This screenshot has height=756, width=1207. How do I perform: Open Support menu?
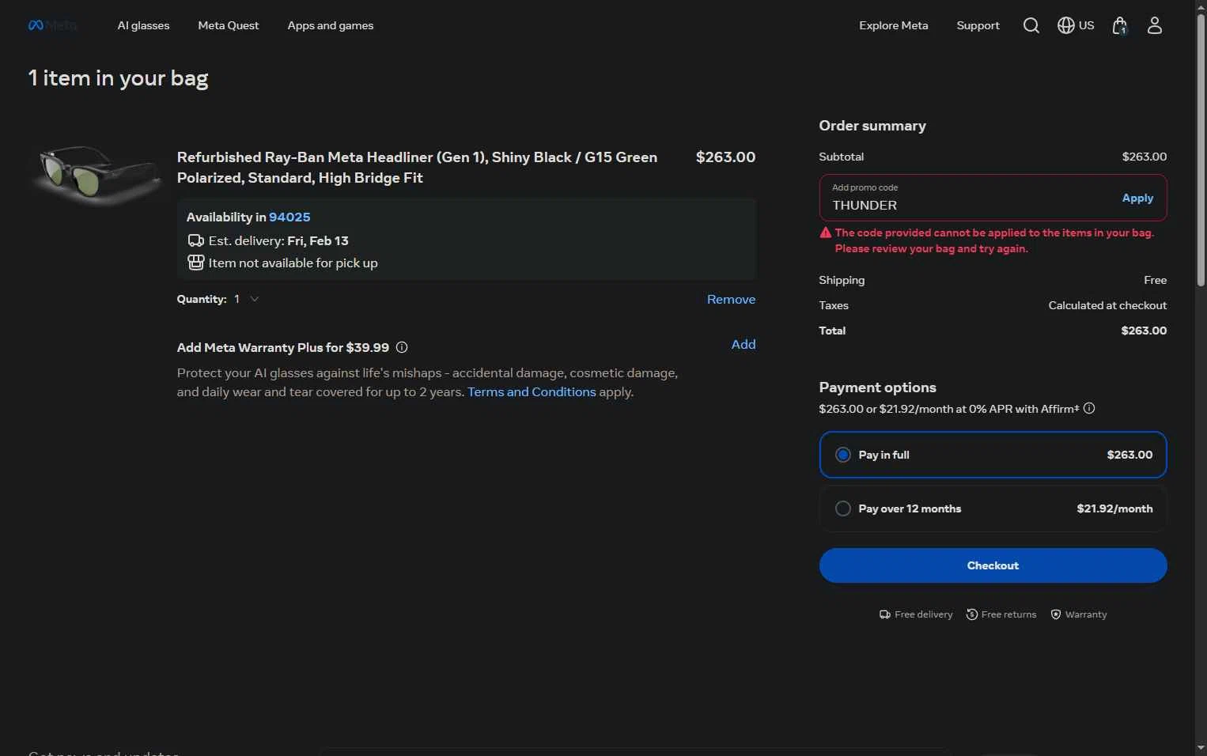click(x=978, y=25)
